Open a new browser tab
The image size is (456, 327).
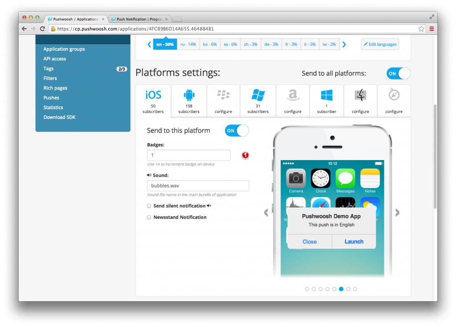coord(177,20)
